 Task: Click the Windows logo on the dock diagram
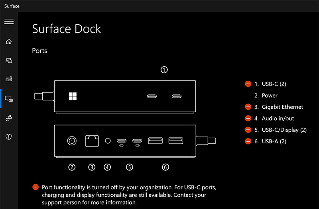[x=73, y=96]
